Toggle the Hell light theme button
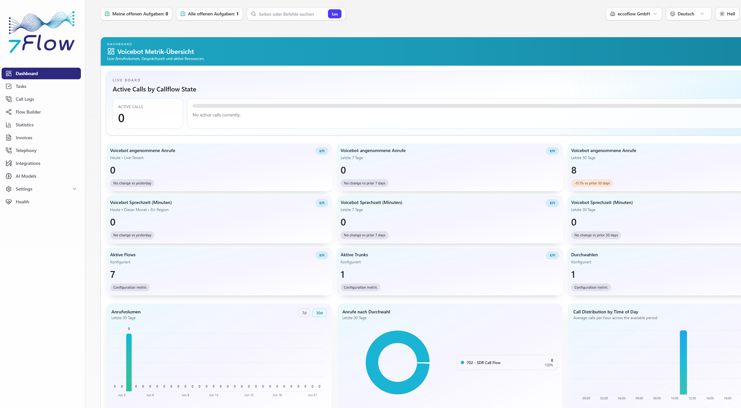The image size is (741, 408). point(728,14)
